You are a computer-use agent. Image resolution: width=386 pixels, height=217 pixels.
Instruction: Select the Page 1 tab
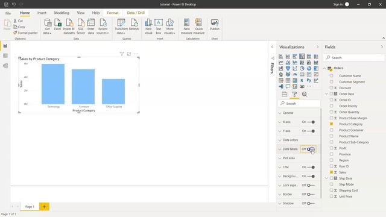30,207
